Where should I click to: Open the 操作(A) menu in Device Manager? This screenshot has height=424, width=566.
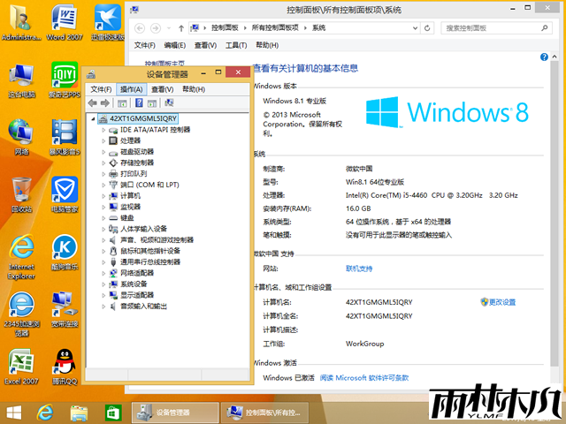point(131,89)
